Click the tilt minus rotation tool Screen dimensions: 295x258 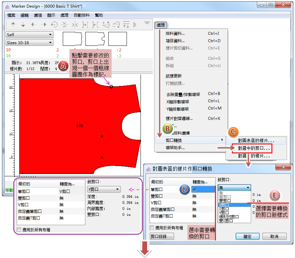click(x=116, y=25)
